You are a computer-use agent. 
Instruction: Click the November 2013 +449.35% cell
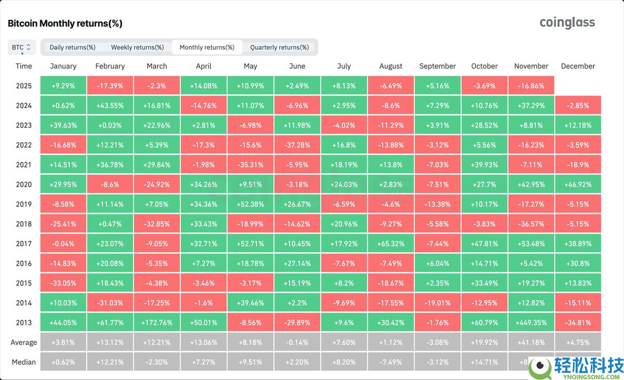(531, 322)
